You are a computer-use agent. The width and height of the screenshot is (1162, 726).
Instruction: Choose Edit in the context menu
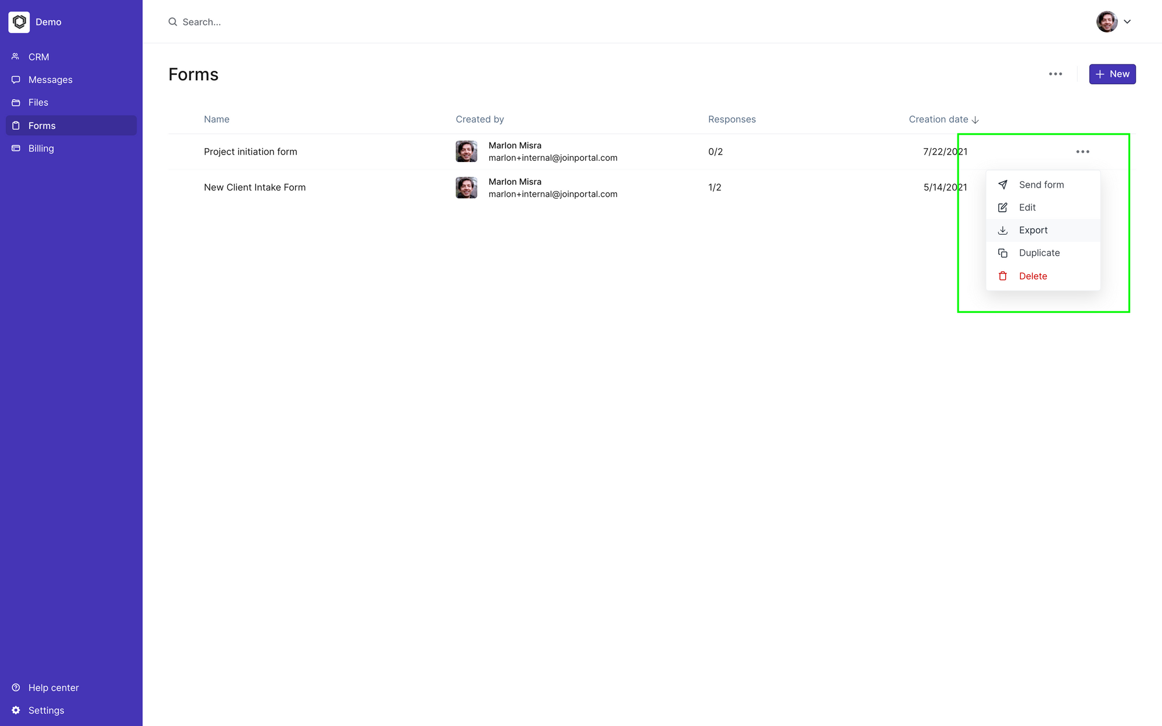1027,207
